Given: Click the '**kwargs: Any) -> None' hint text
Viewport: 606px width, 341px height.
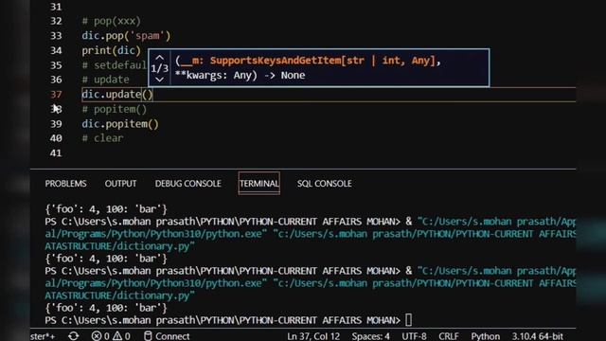Looking at the screenshot, I should pyautogui.click(x=240, y=76).
